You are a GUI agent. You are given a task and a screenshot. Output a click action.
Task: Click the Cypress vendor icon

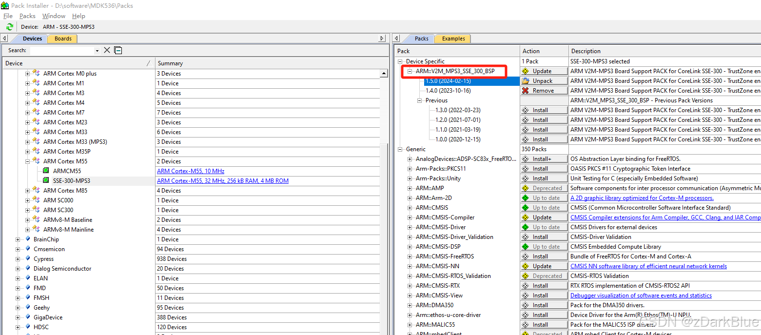pos(27,258)
